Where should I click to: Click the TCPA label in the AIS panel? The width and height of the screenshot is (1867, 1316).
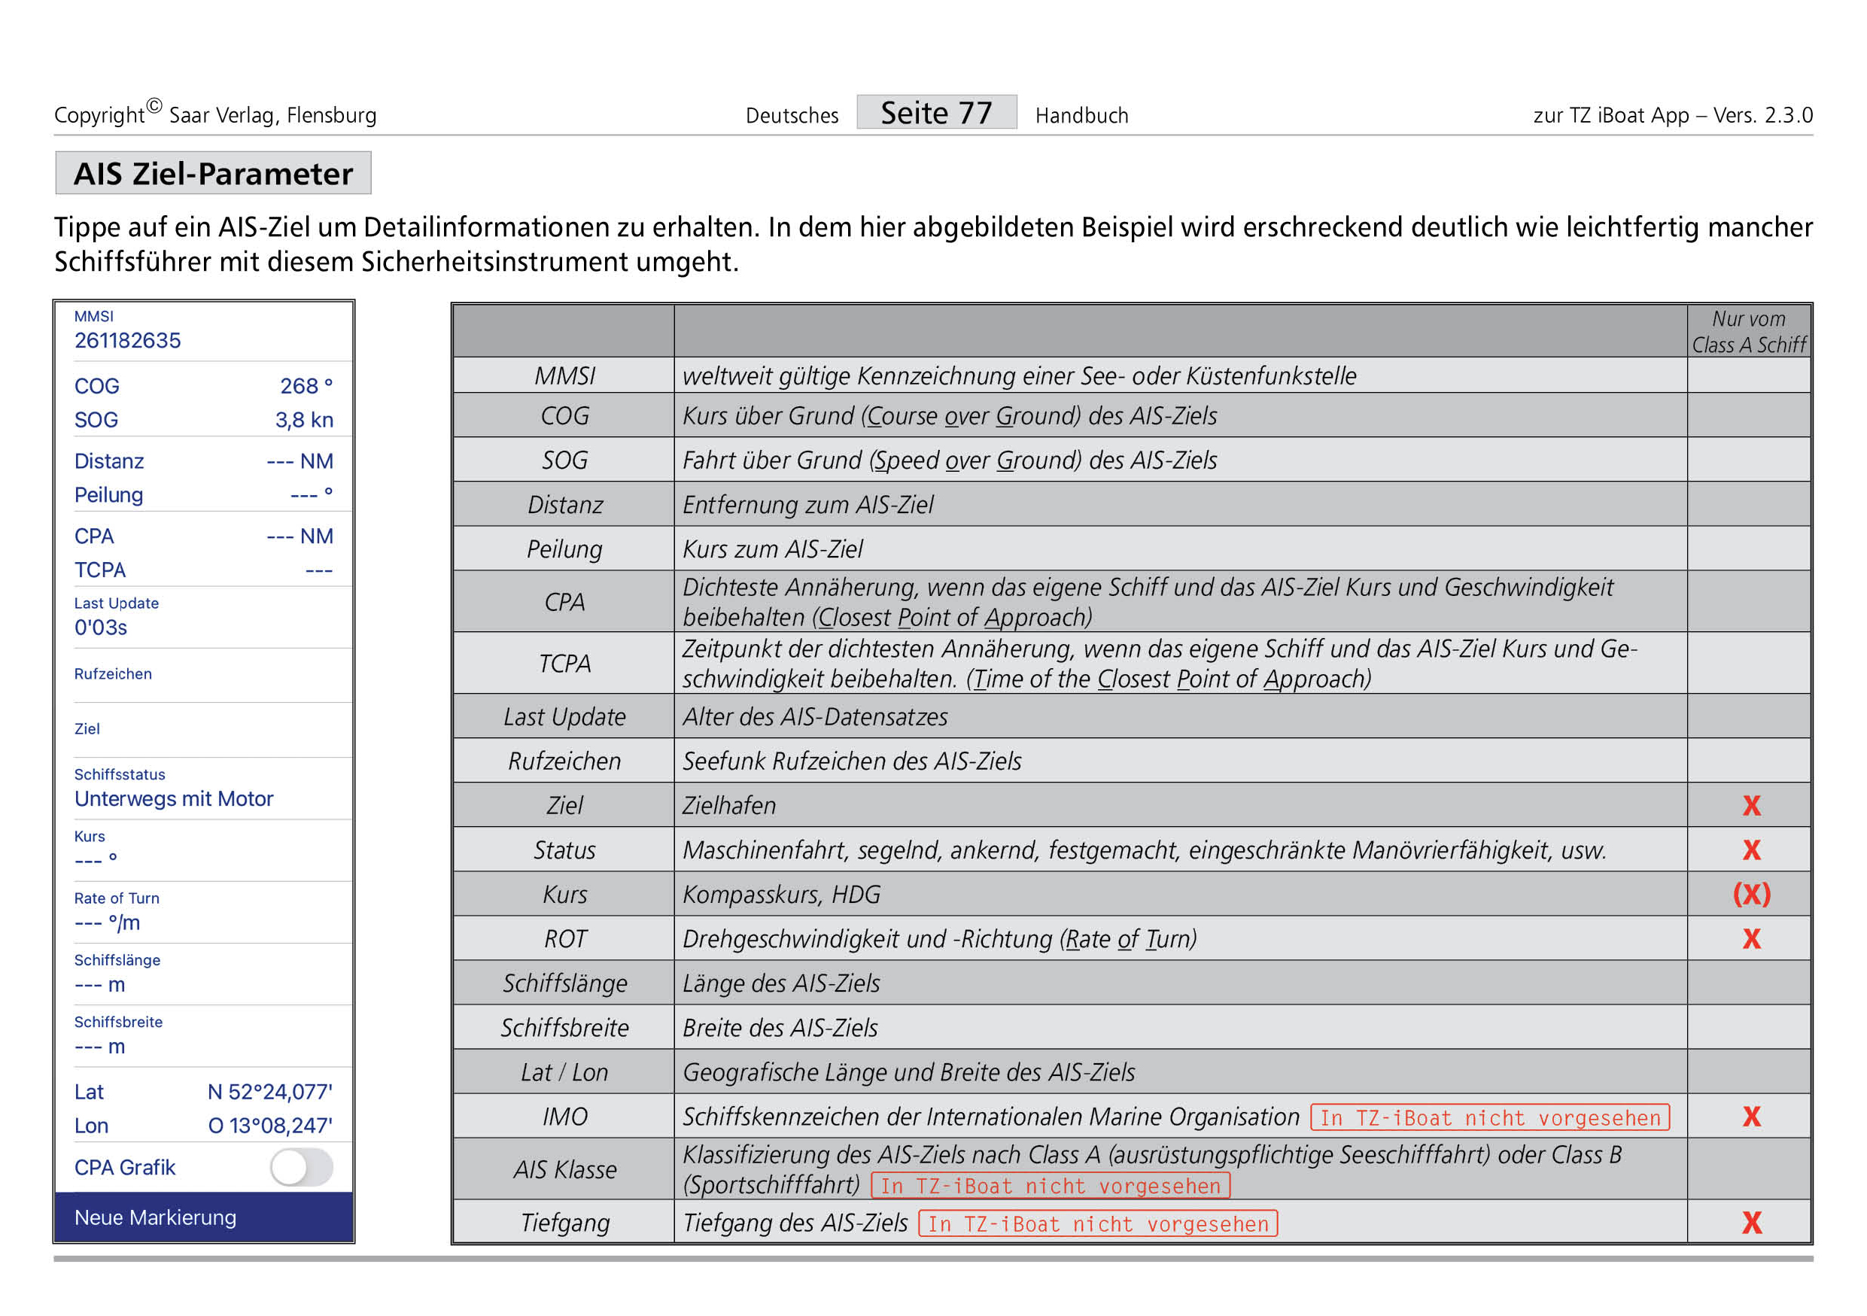point(100,570)
